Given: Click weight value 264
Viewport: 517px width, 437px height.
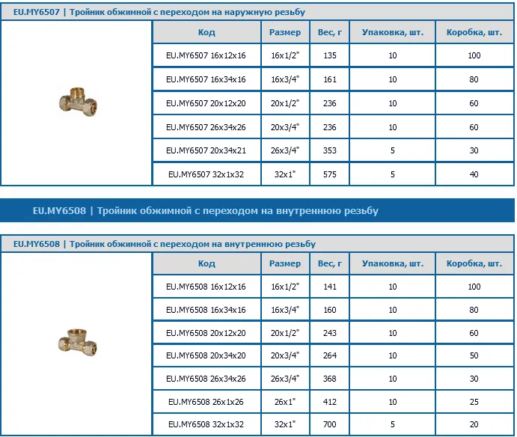Looking at the screenshot, I should click(x=330, y=355).
